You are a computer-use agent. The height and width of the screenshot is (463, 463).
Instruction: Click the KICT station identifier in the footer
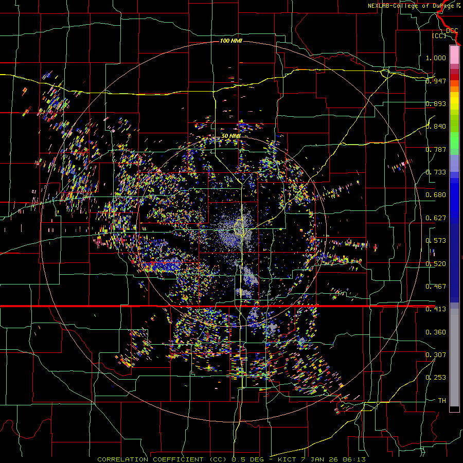pos(287,459)
